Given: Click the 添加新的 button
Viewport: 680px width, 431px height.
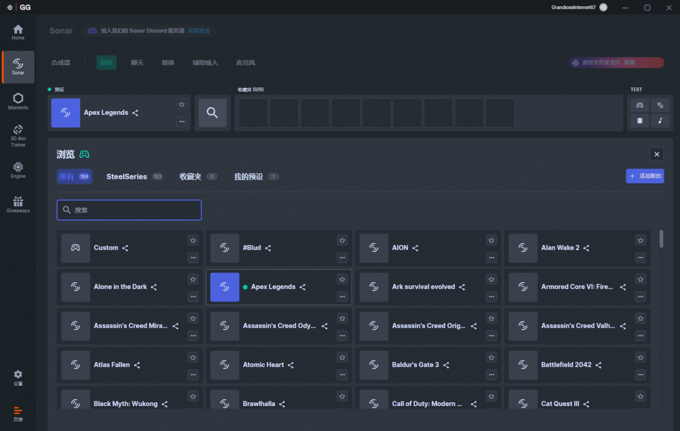Looking at the screenshot, I should [645, 176].
